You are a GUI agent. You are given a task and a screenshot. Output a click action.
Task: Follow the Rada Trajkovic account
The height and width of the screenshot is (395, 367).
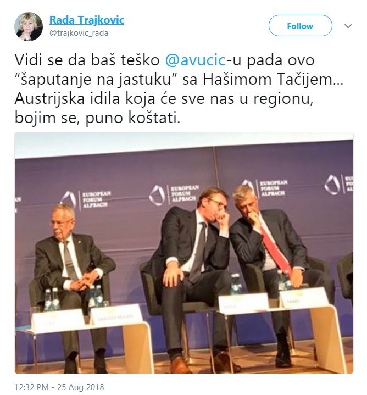point(301,26)
